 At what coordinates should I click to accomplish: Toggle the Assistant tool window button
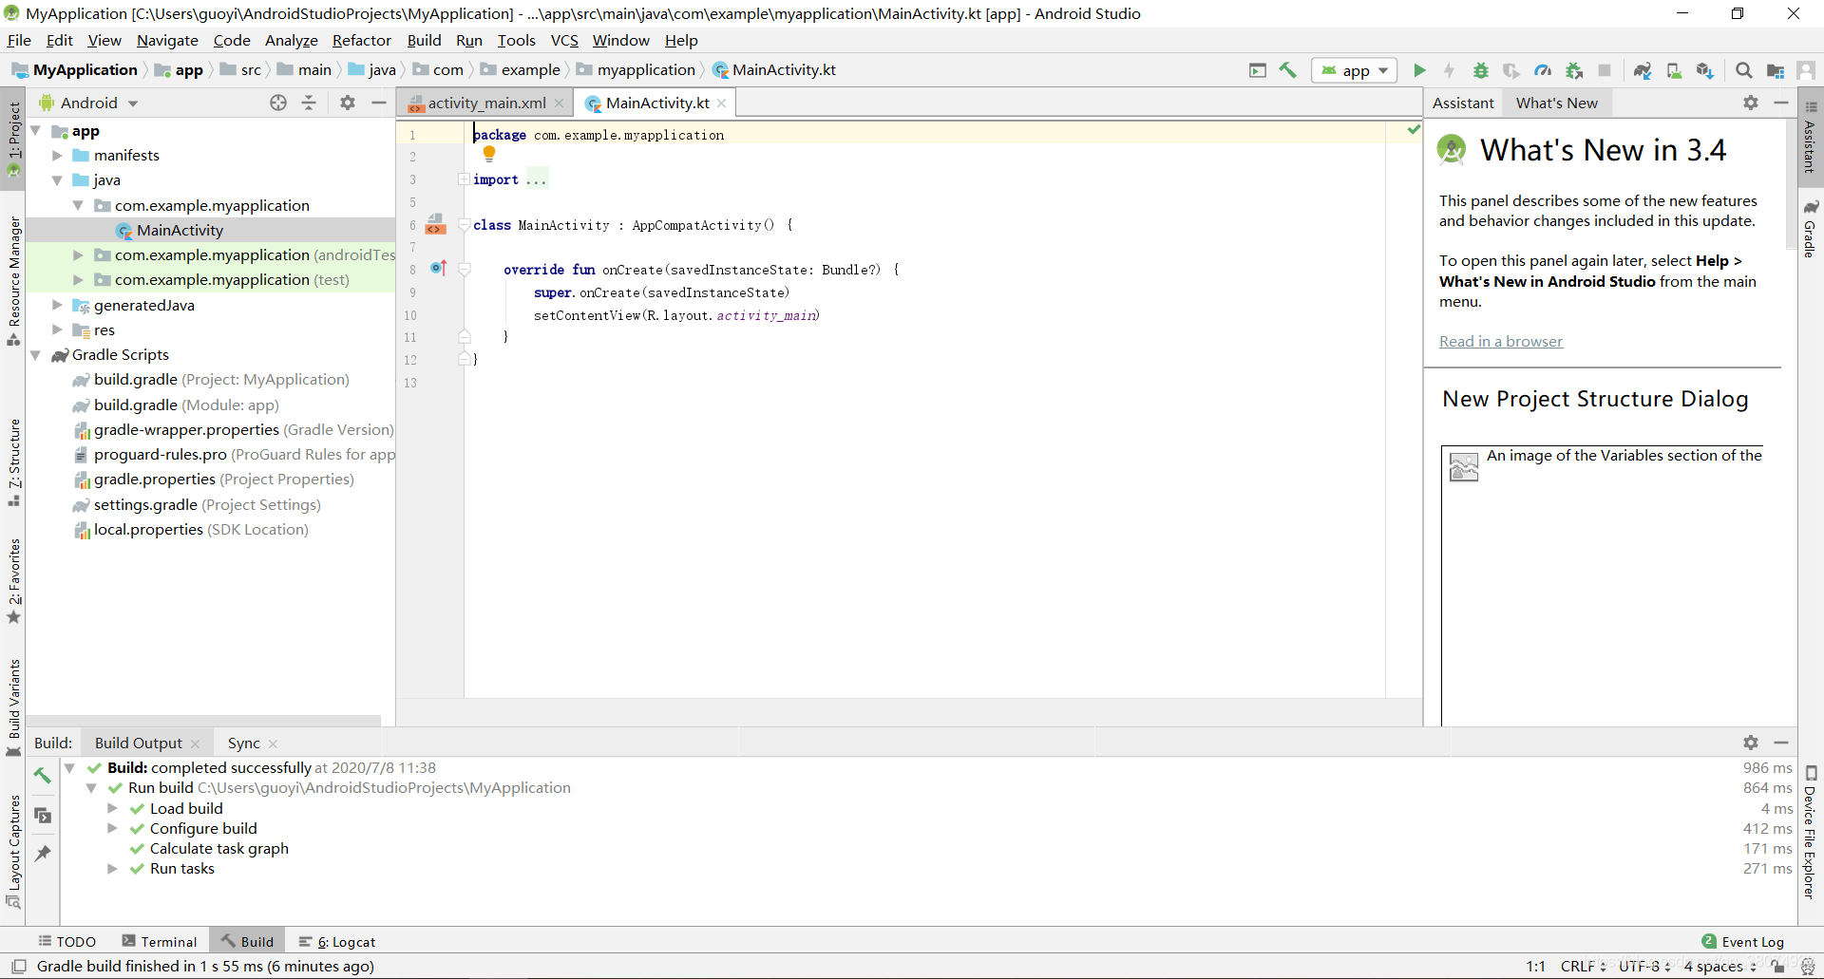point(1811,138)
